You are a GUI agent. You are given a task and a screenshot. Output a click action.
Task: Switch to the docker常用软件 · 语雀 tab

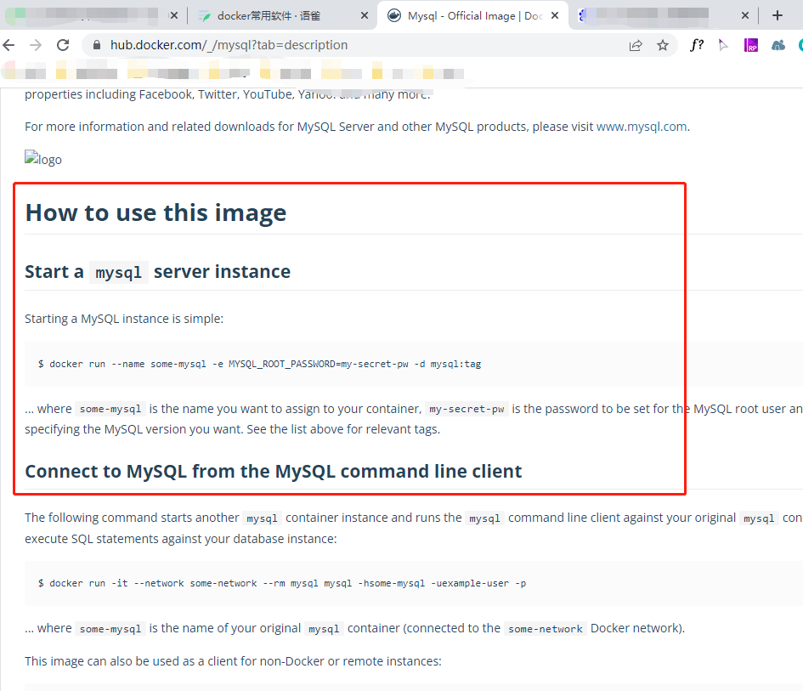pos(283,16)
